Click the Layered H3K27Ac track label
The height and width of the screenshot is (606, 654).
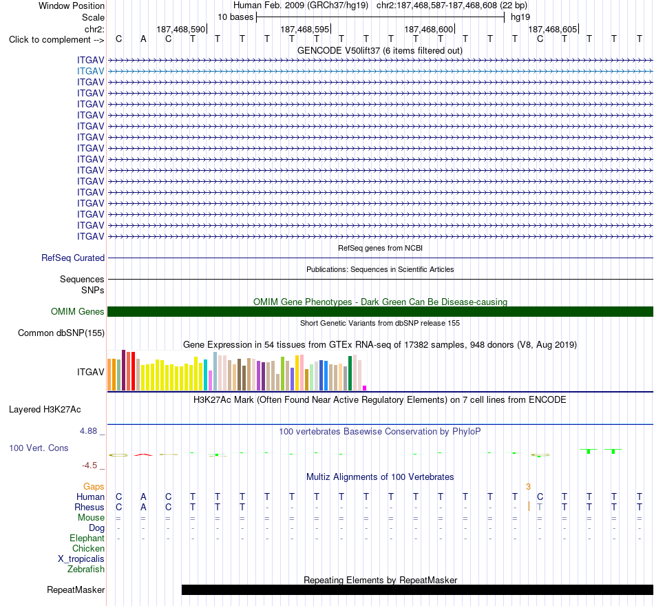click(45, 410)
